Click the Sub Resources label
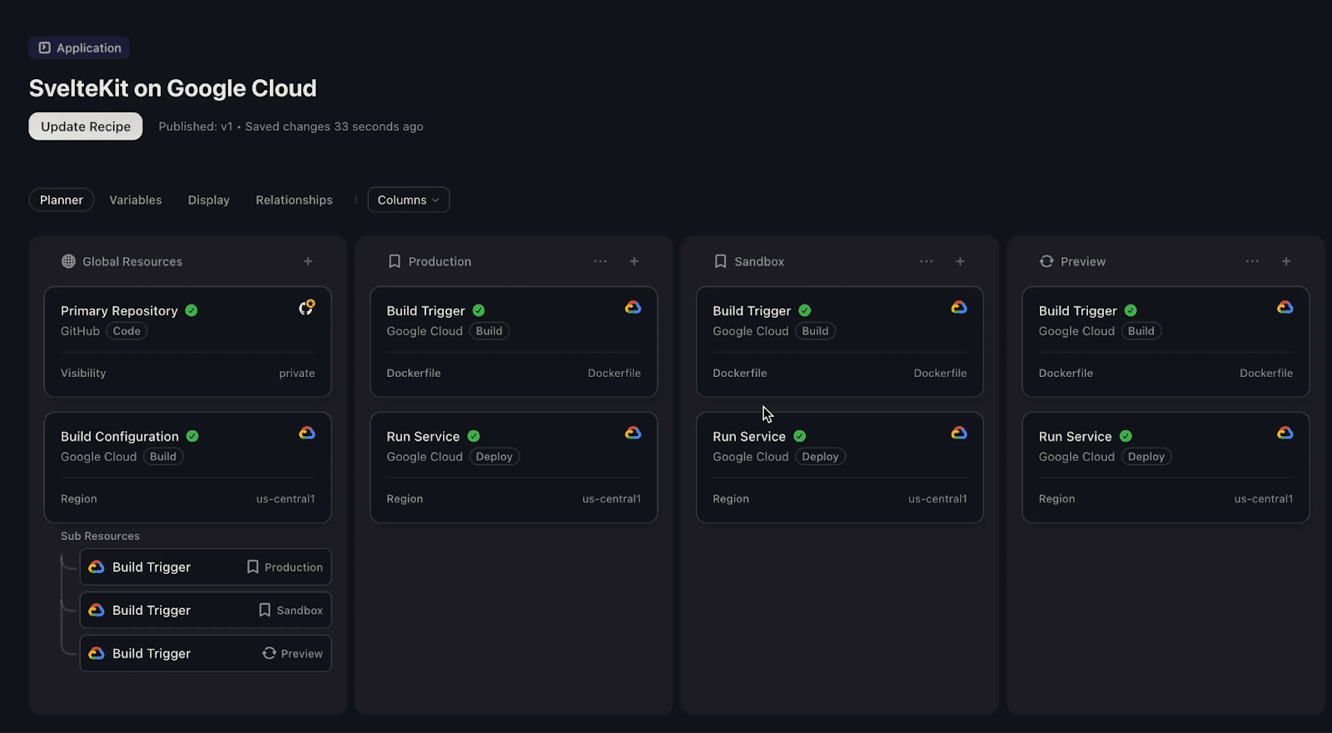This screenshot has width=1332, height=733. 100,536
